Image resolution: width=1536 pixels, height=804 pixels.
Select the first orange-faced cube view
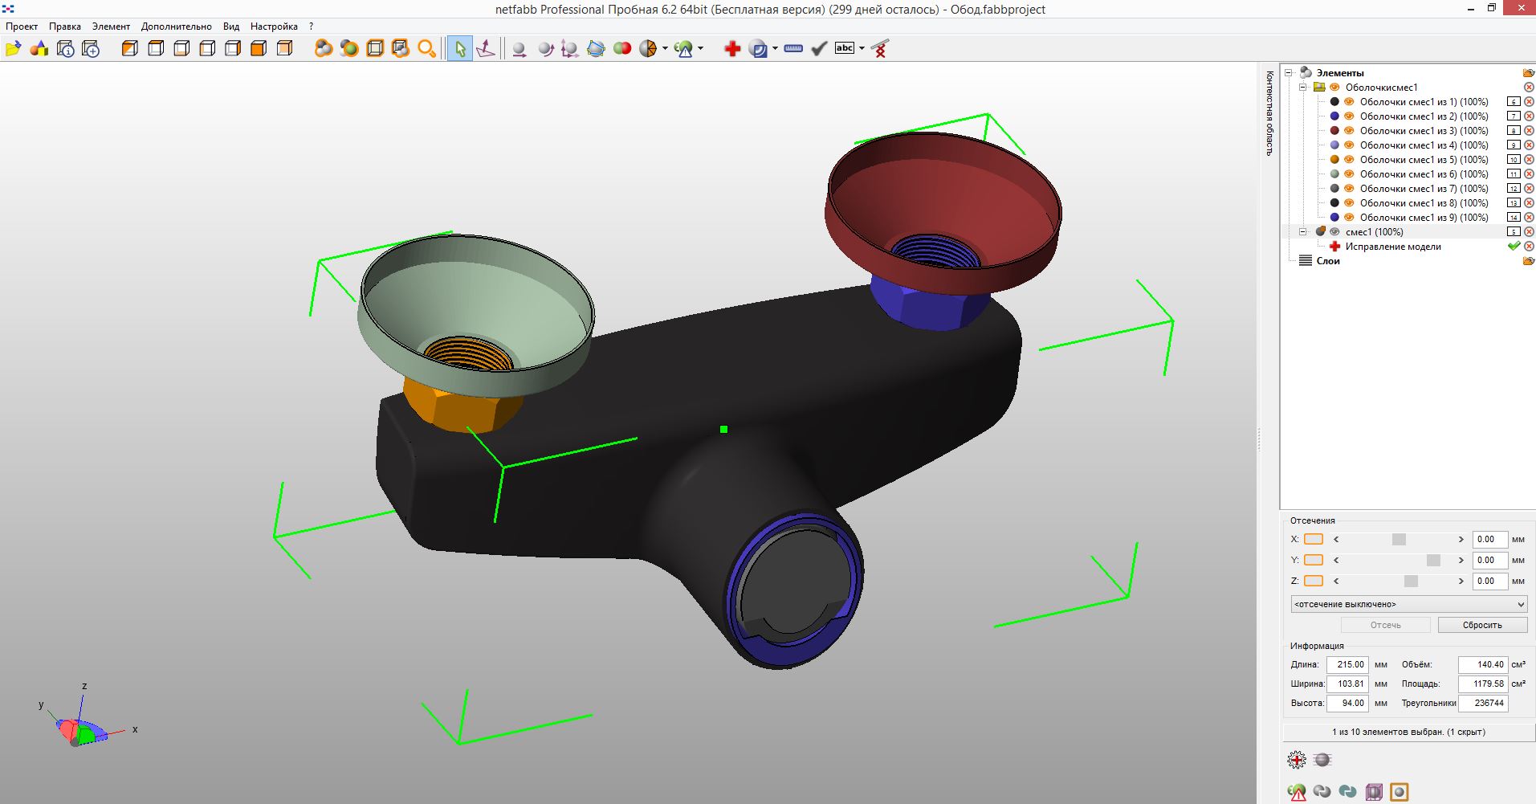[x=129, y=49]
